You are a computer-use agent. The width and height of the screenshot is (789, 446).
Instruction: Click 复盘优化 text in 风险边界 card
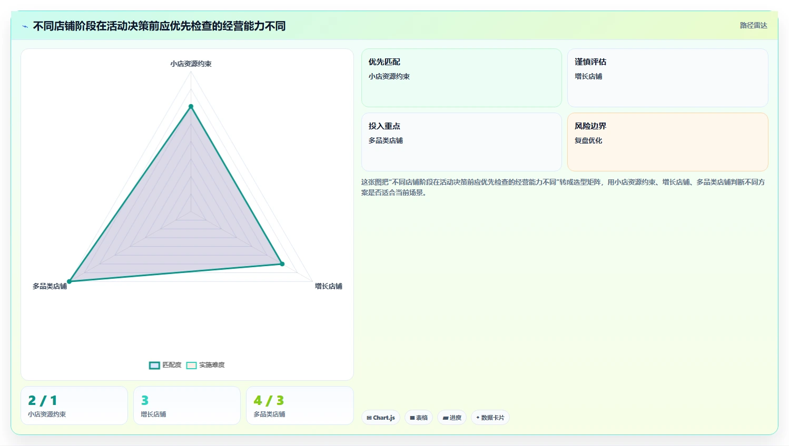[x=588, y=140]
